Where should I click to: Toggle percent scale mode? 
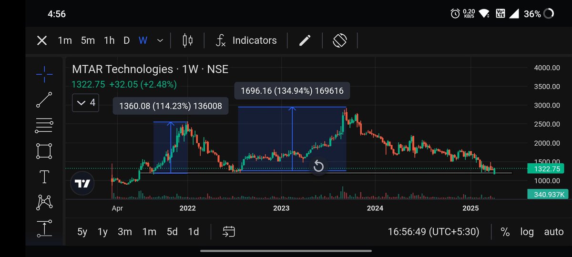click(x=505, y=232)
